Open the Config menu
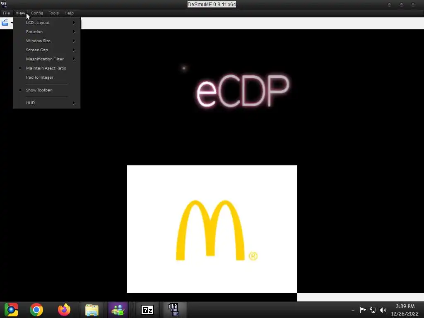Image resolution: width=424 pixels, height=318 pixels. [37, 13]
